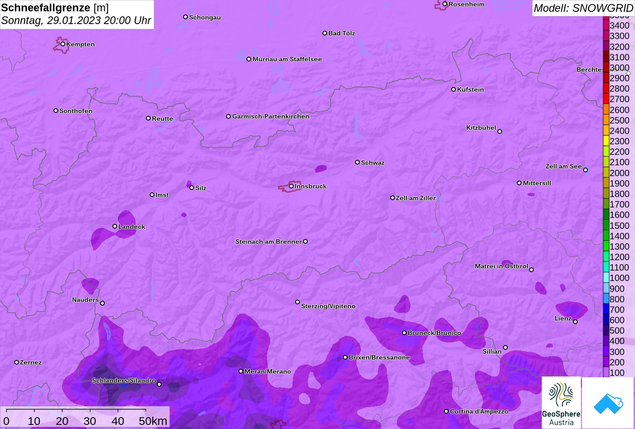Select the Innsbruck city marker
This screenshot has width=635, height=429.
tap(291, 186)
